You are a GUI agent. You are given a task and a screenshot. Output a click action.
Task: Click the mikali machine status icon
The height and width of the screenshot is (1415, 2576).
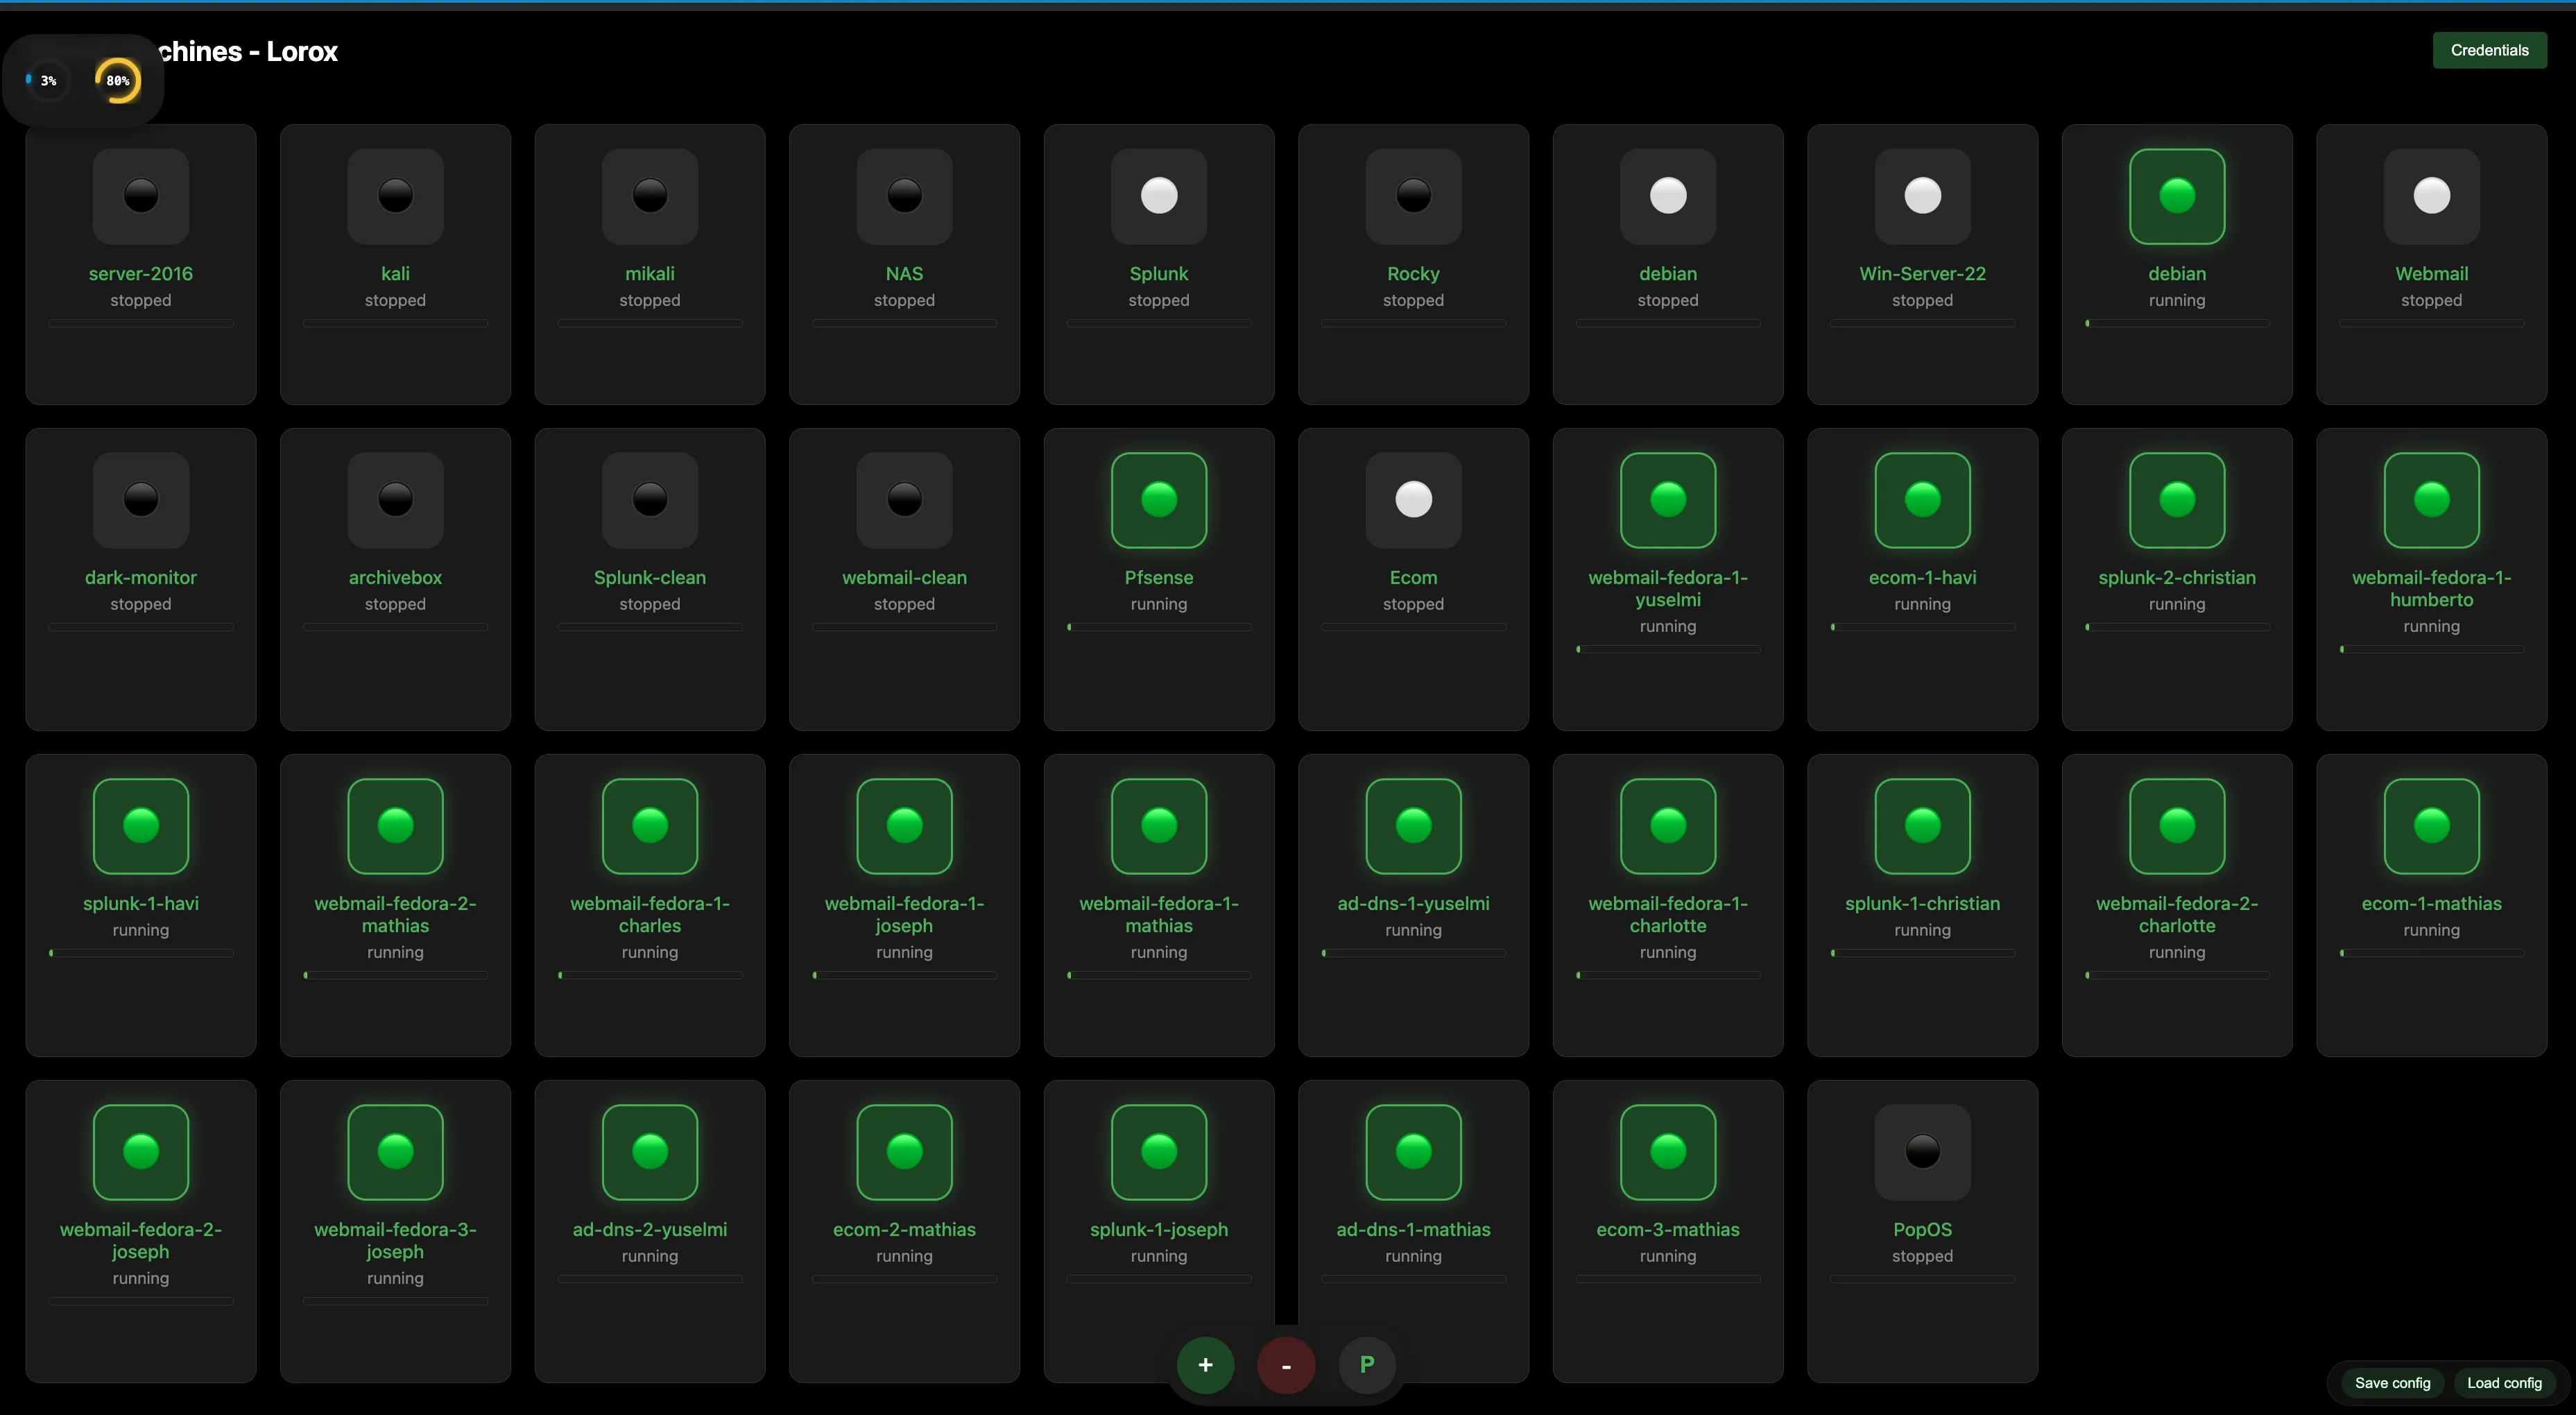(650, 196)
